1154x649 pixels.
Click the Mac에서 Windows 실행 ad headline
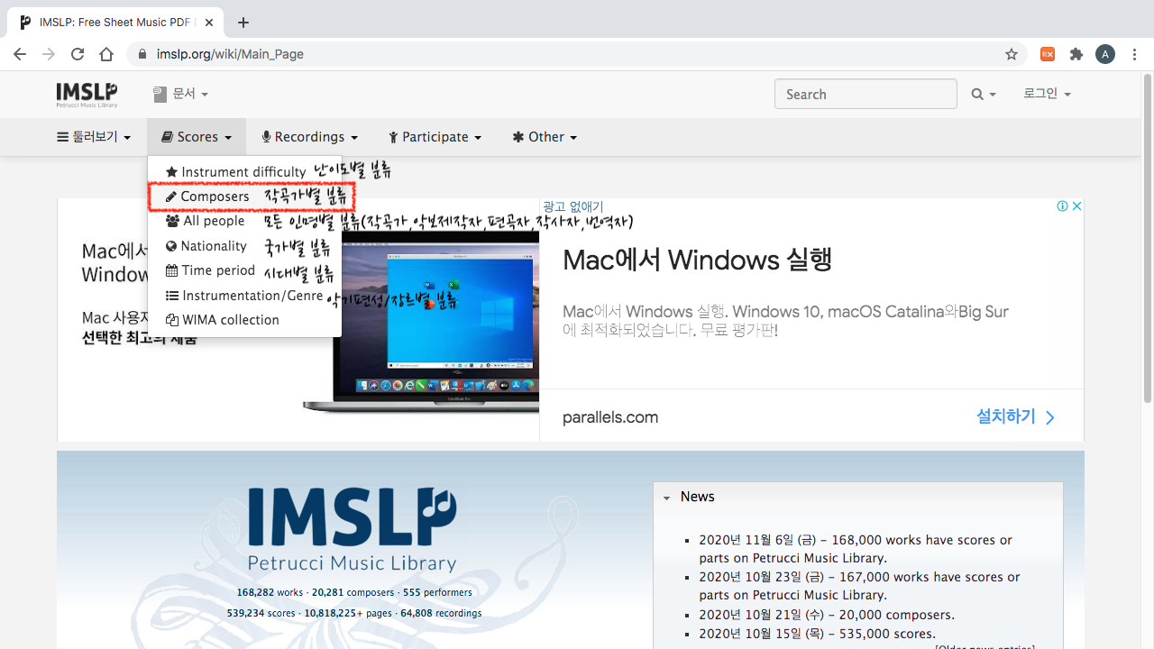pyautogui.click(x=697, y=261)
